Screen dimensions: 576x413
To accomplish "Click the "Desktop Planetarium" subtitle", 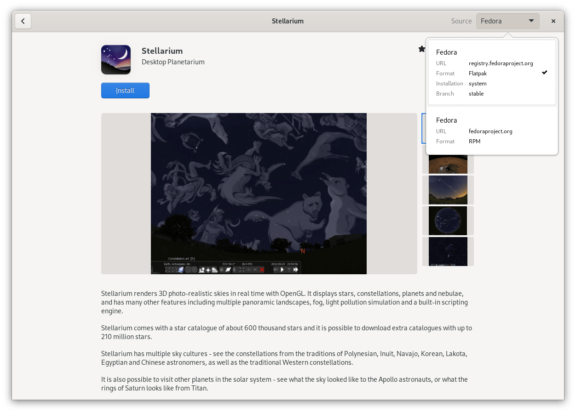I will coord(173,62).
